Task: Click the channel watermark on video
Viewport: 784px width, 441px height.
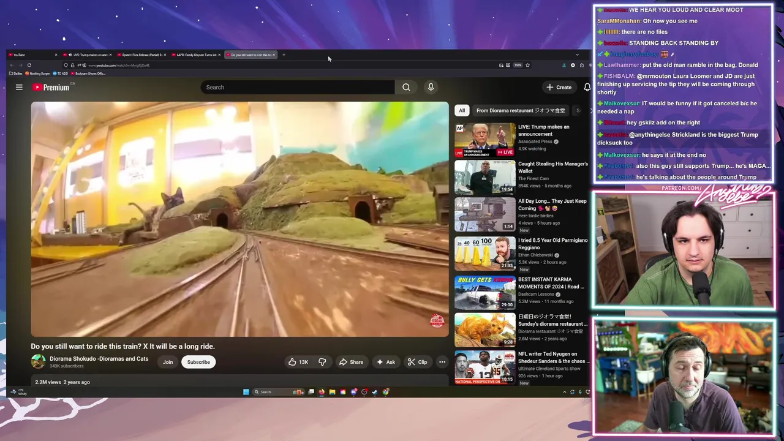Action: click(437, 321)
